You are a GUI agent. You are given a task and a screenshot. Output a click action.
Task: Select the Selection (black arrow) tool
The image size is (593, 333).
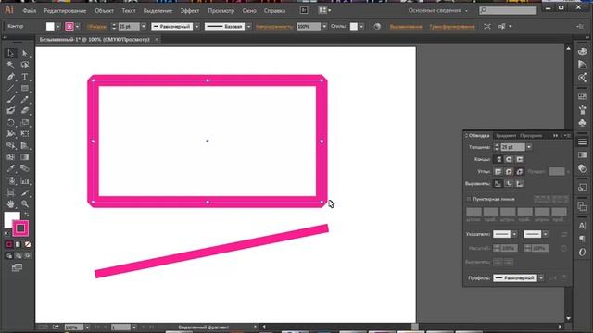[10, 54]
